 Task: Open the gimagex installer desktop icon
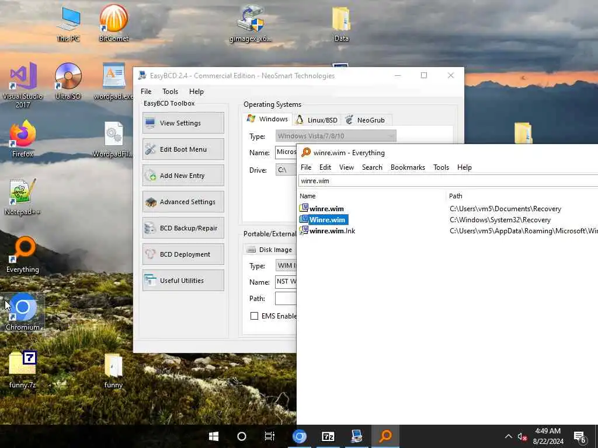[251, 23]
